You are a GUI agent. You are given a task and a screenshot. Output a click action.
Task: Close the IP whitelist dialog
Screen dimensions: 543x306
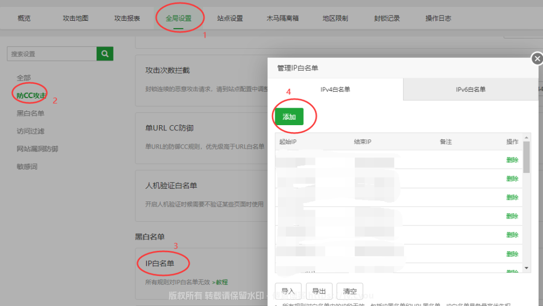coord(537,58)
